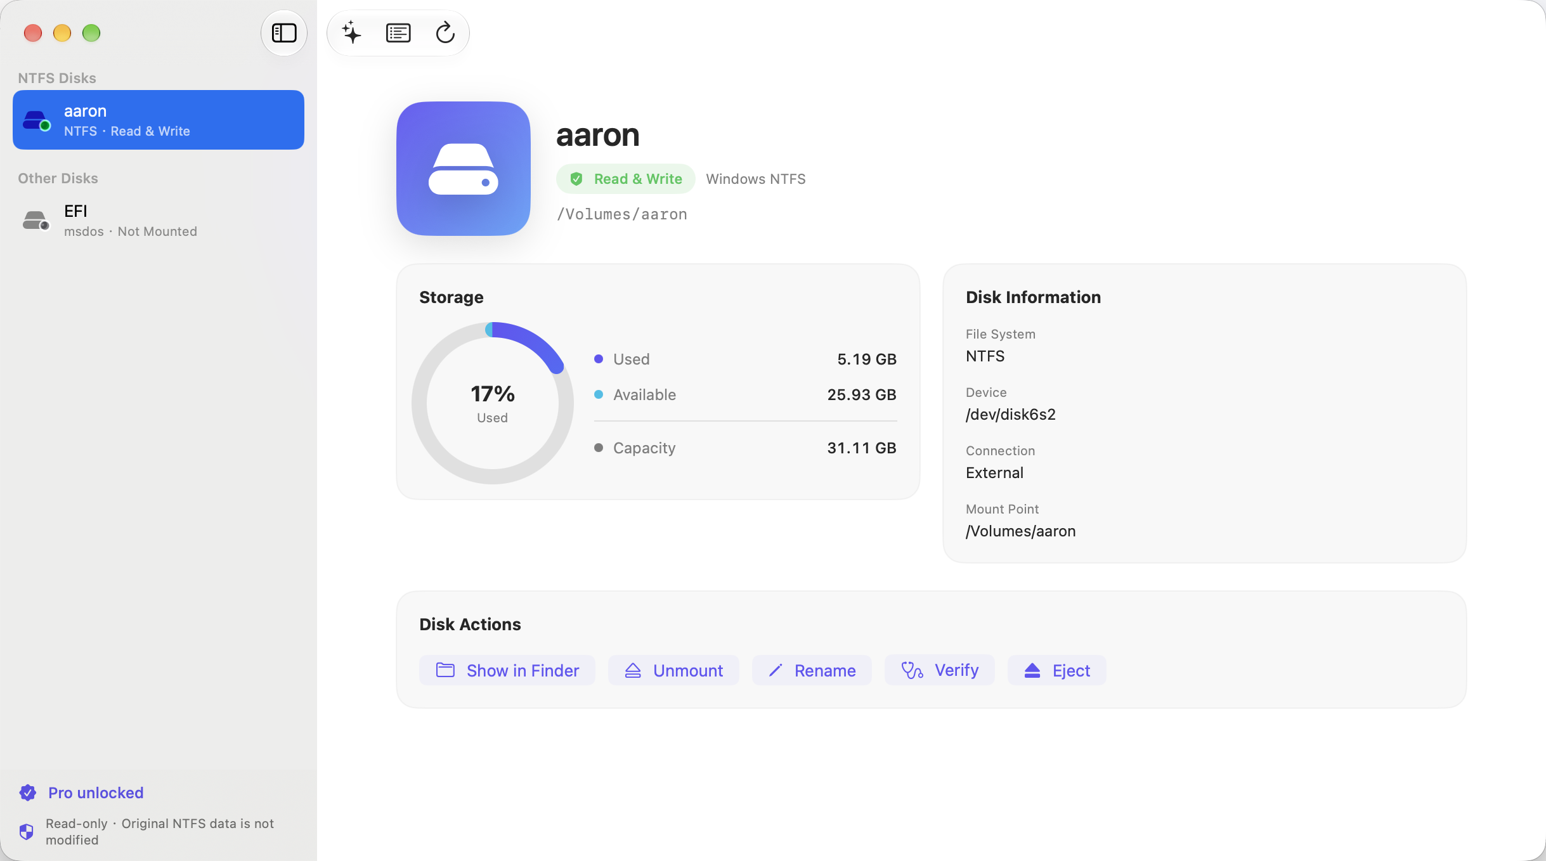Viewport: 1546px width, 861px height.
Task: Click the EFI drive icon in the sidebar
Action: coord(36,220)
